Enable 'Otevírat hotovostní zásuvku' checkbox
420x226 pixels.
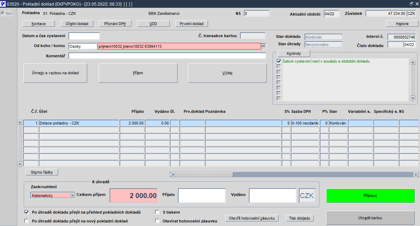click(x=157, y=221)
